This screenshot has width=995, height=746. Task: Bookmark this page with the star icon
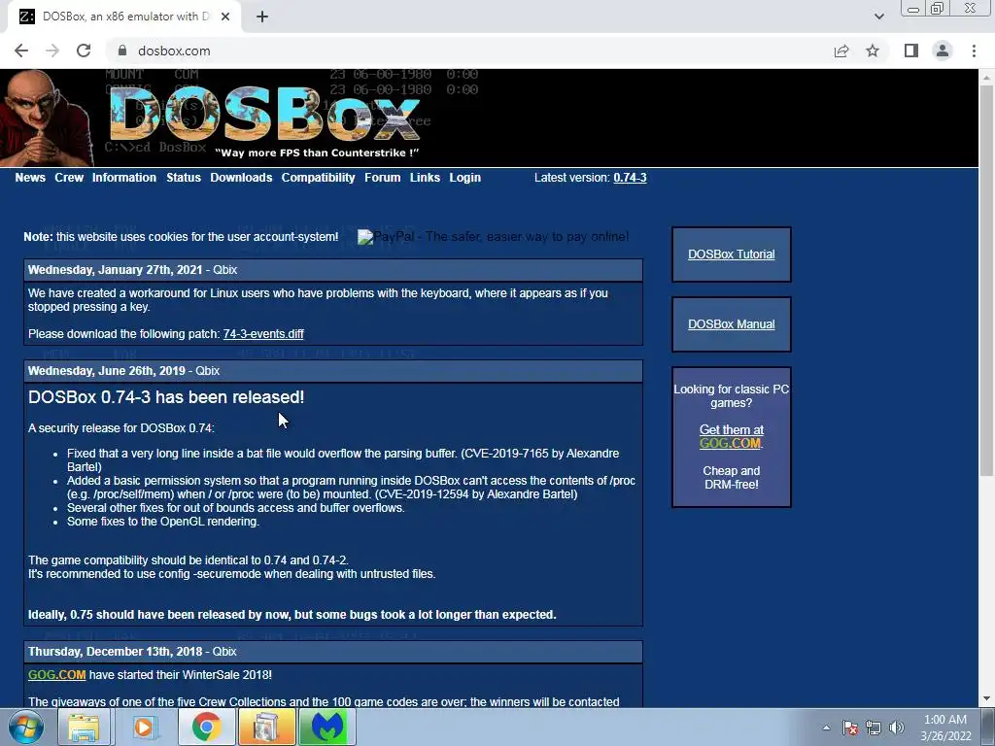pos(873,51)
